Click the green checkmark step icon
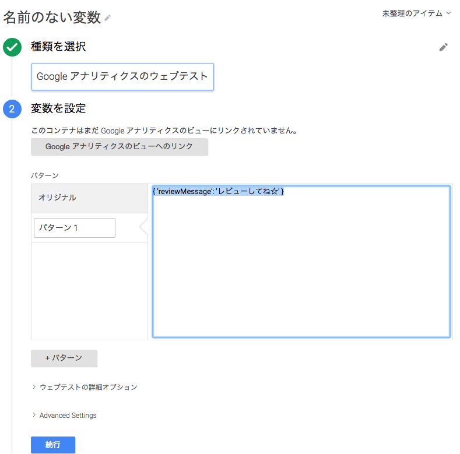 pos(12,47)
